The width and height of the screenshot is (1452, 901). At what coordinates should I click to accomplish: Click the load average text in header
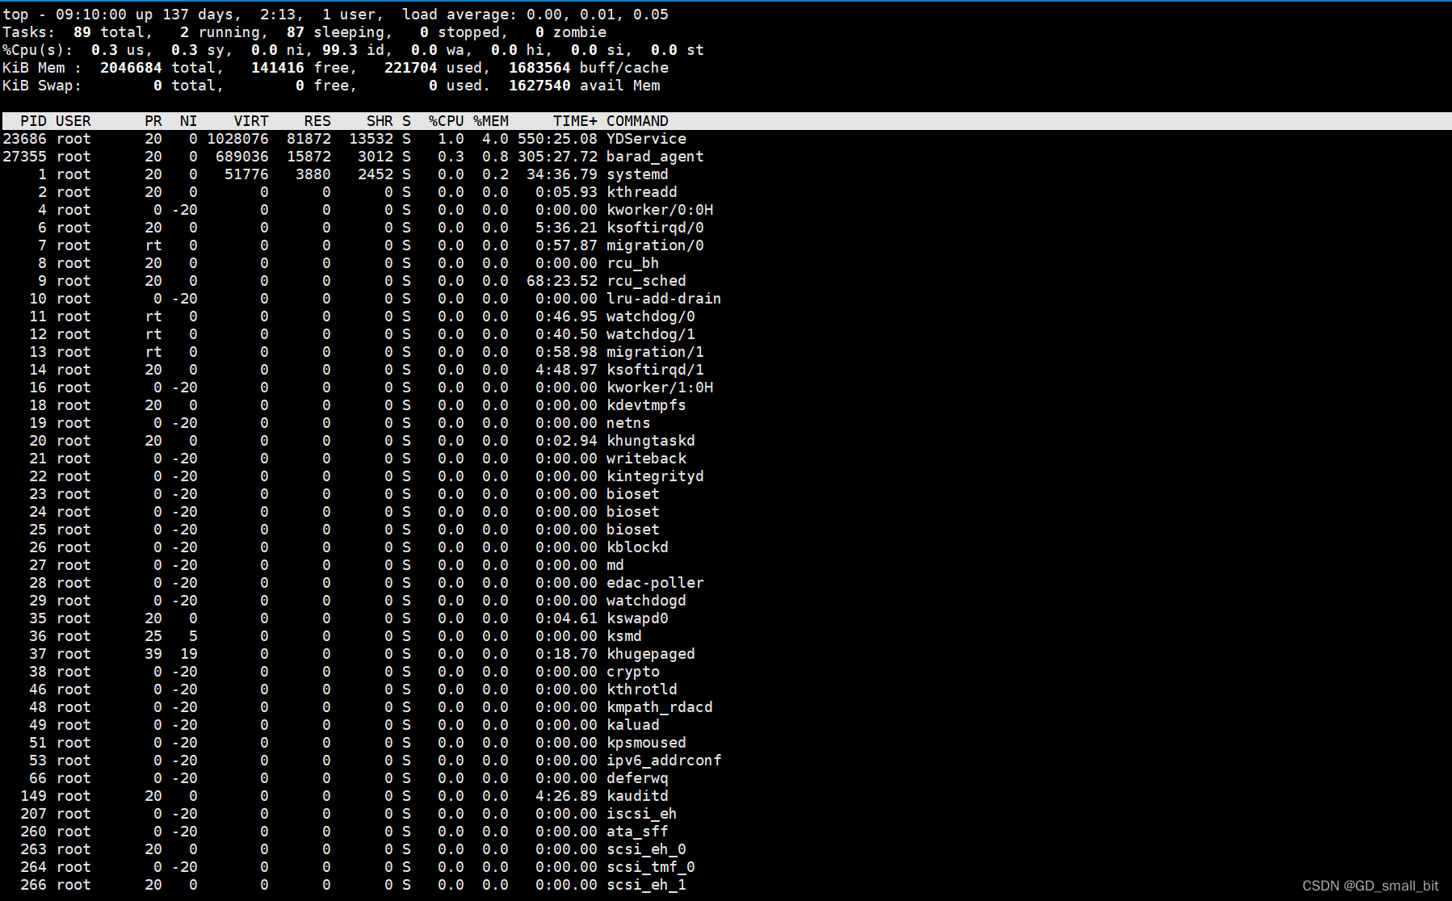(535, 15)
